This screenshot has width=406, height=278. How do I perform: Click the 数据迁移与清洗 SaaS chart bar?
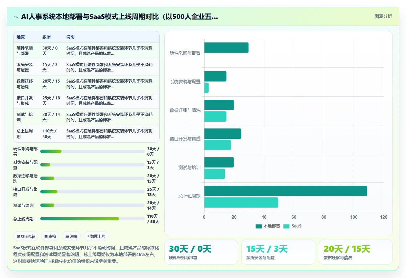[x=215, y=116]
